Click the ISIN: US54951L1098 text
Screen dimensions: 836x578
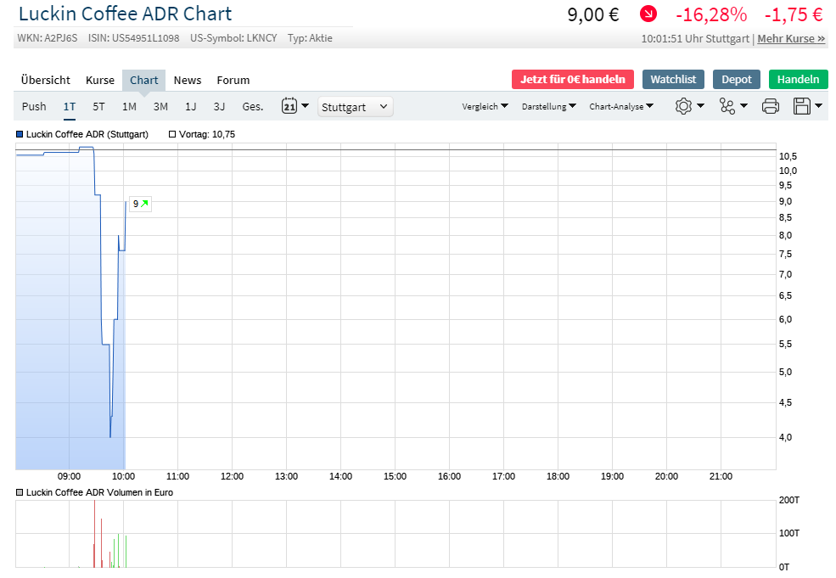[x=134, y=38]
